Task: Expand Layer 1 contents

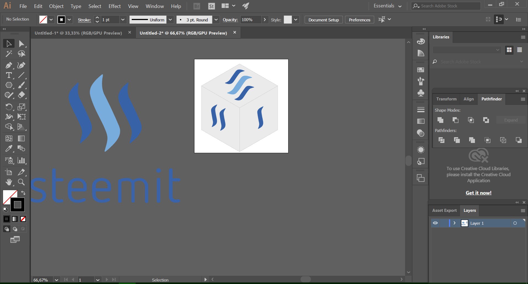Action: (x=454, y=223)
